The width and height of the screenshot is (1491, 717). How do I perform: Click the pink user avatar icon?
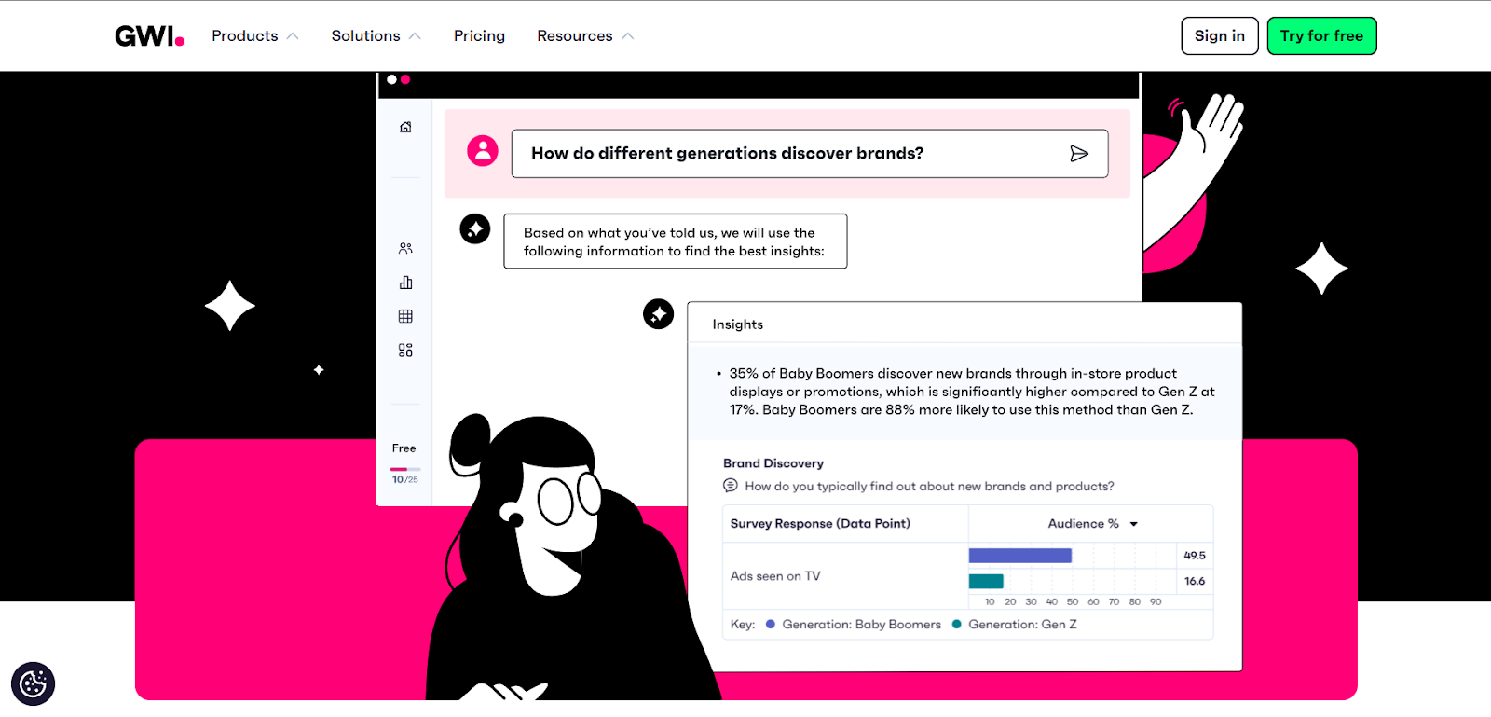pyautogui.click(x=483, y=151)
